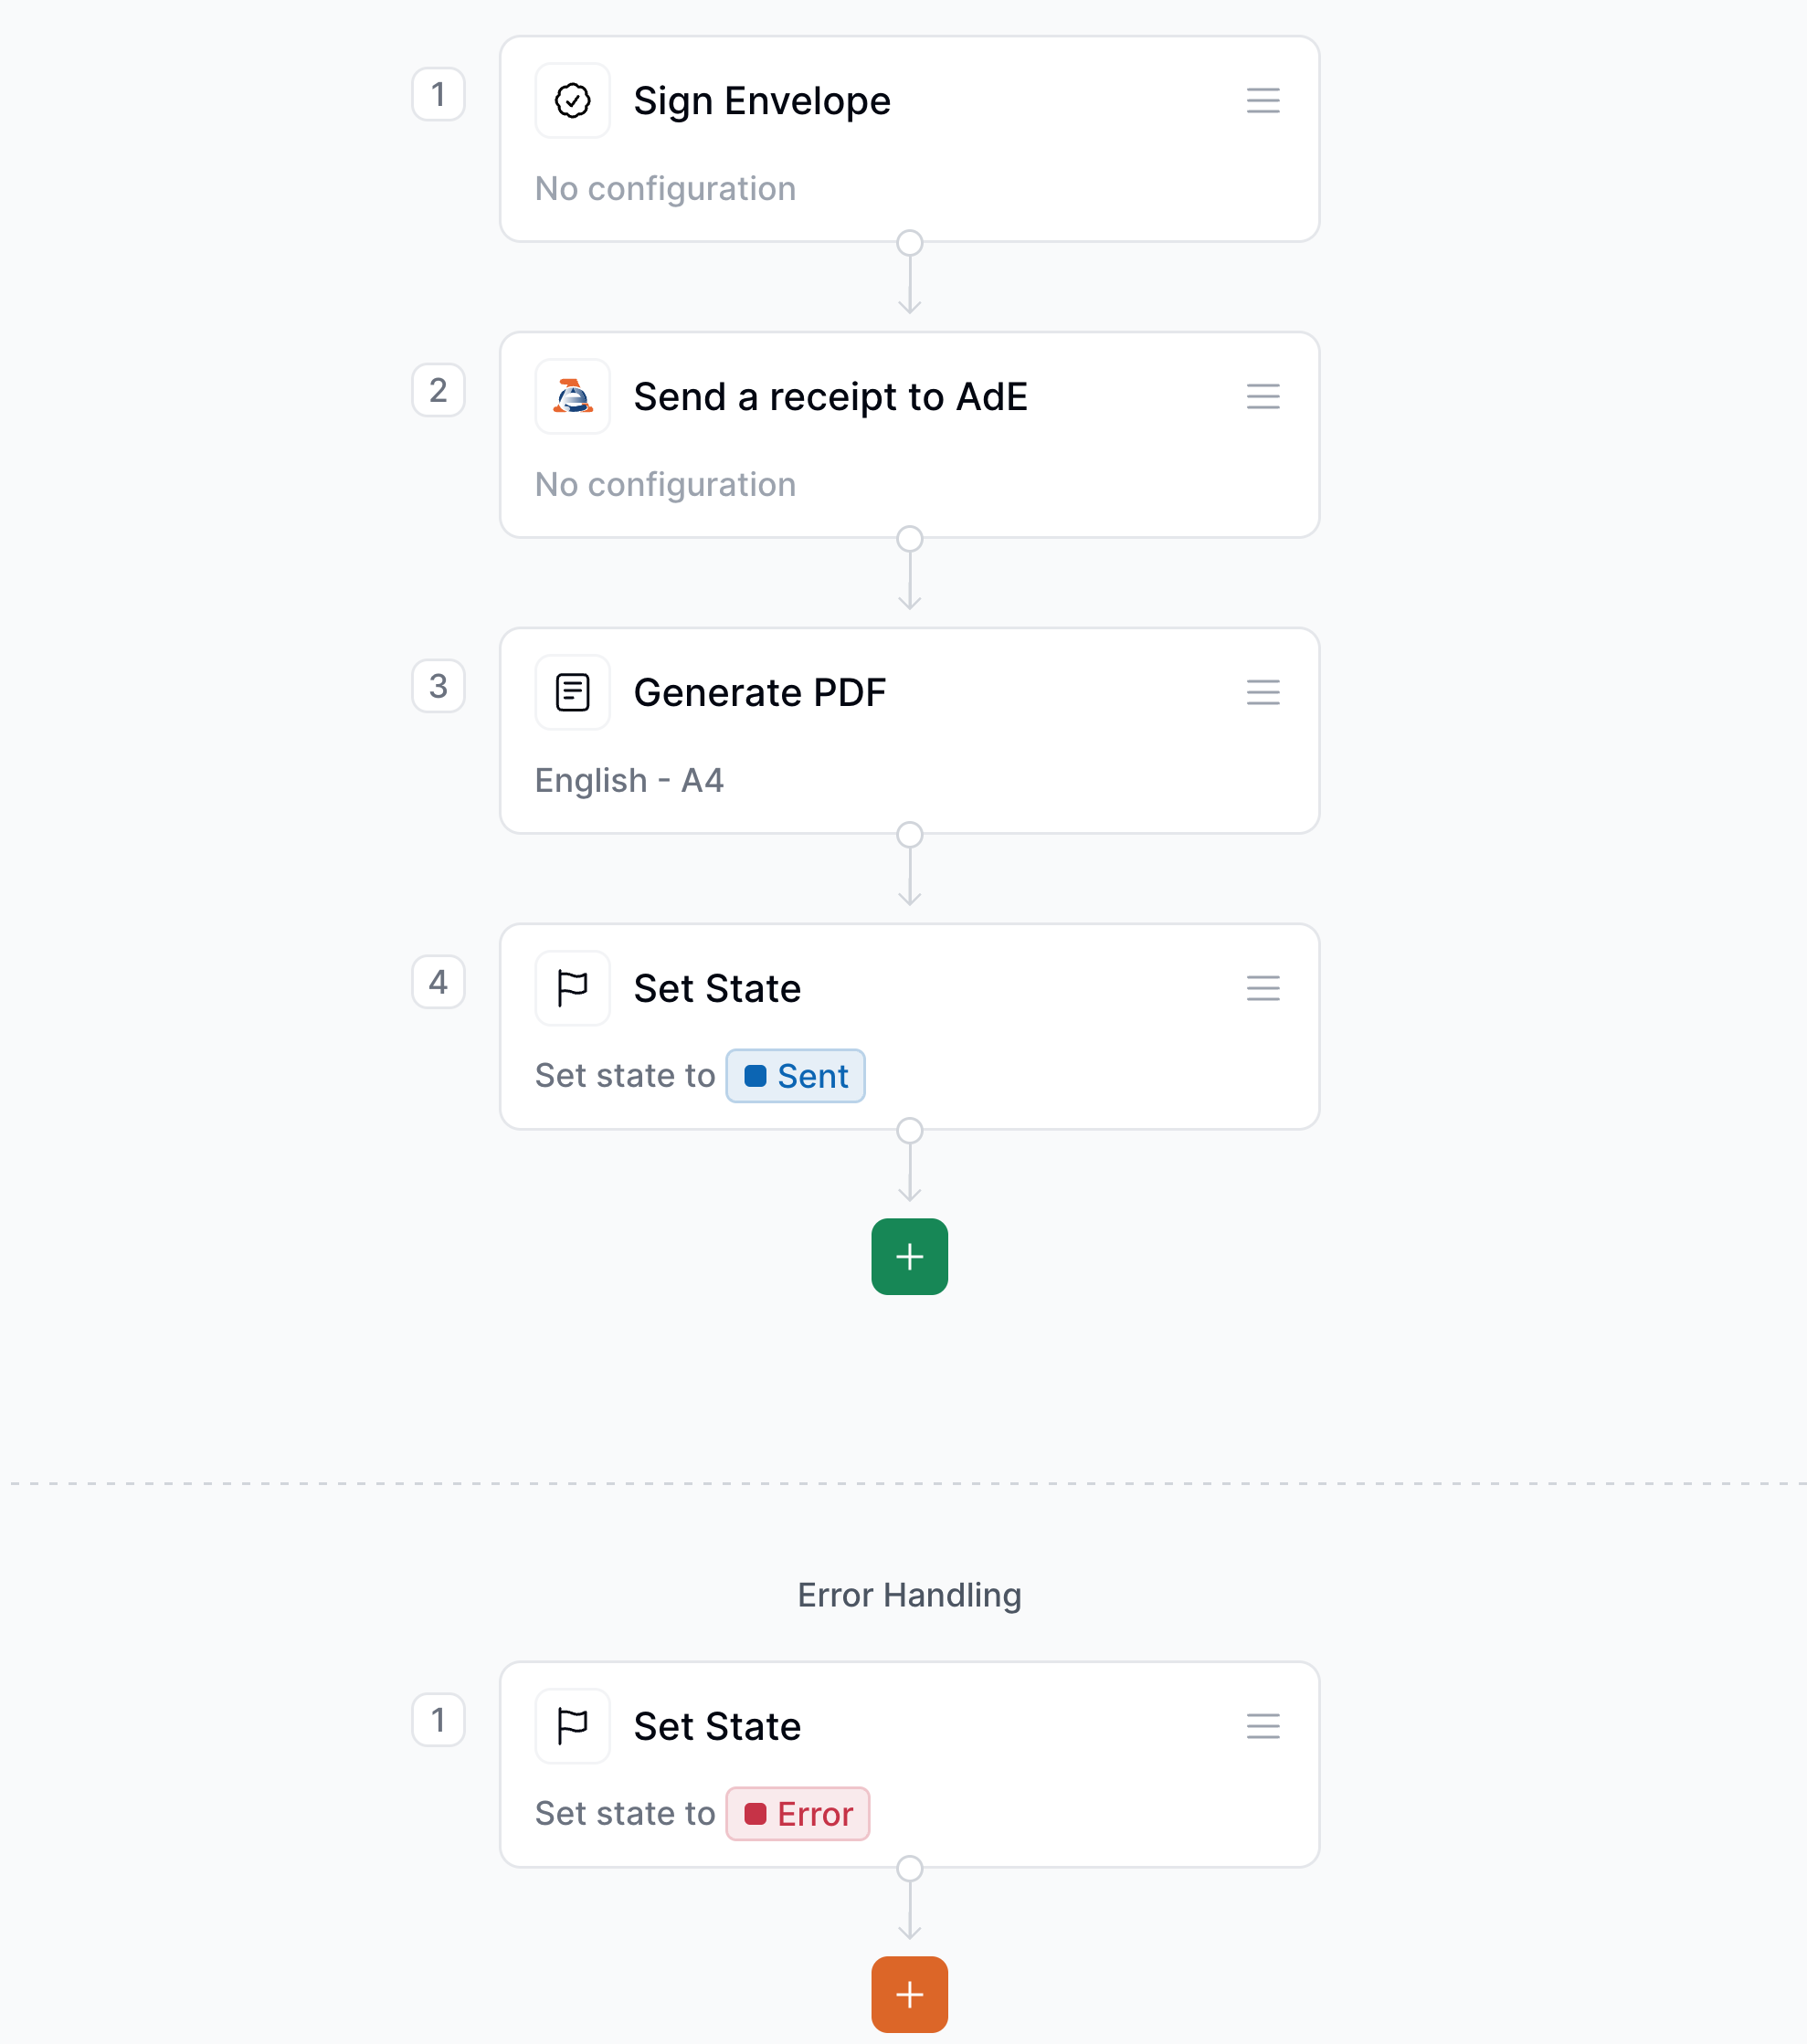This screenshot has height=2044, width=1807.
Task: Click the hamburger menu on Error Handling Set State
Action: (1262, 1725)
